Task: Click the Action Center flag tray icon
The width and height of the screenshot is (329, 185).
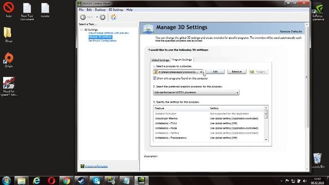Action: click(x=287, y=181)
